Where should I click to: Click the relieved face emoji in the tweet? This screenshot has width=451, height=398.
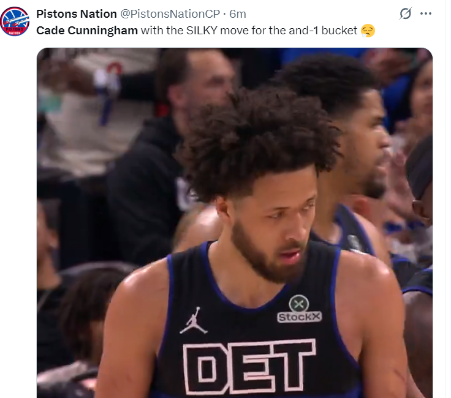pos(368,31)
